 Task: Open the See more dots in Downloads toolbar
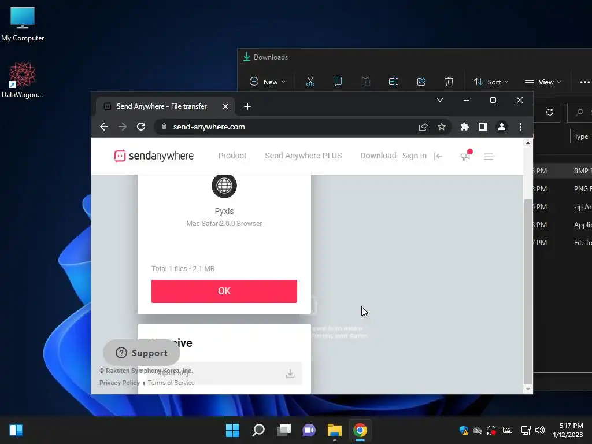point(584,82)
